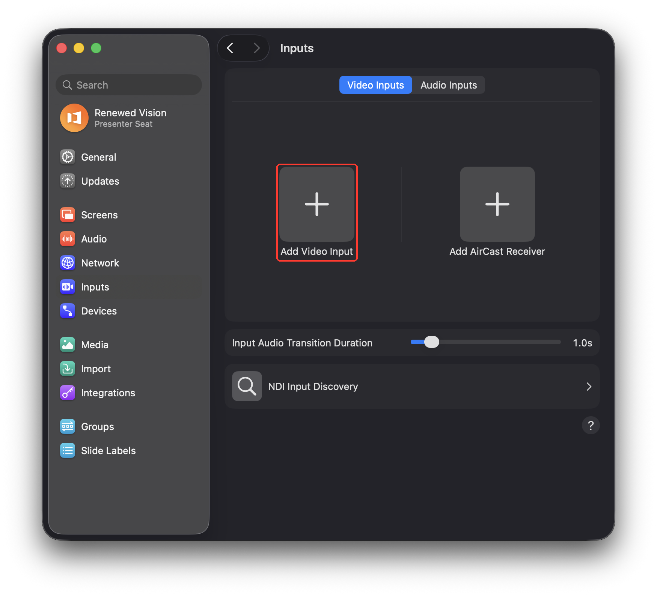
Task: Select the Integrations key icon
Action: [x=68, y=393]
